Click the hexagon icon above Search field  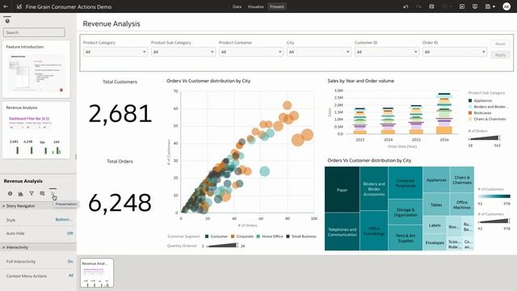(7, 21)
